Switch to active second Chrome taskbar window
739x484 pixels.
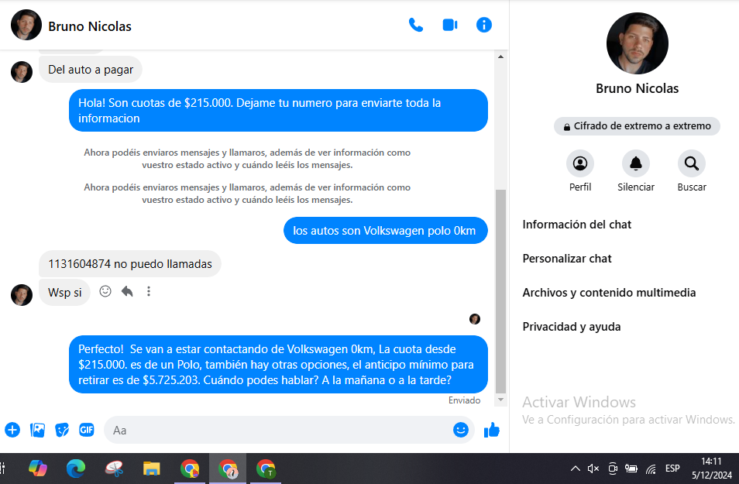228,469
